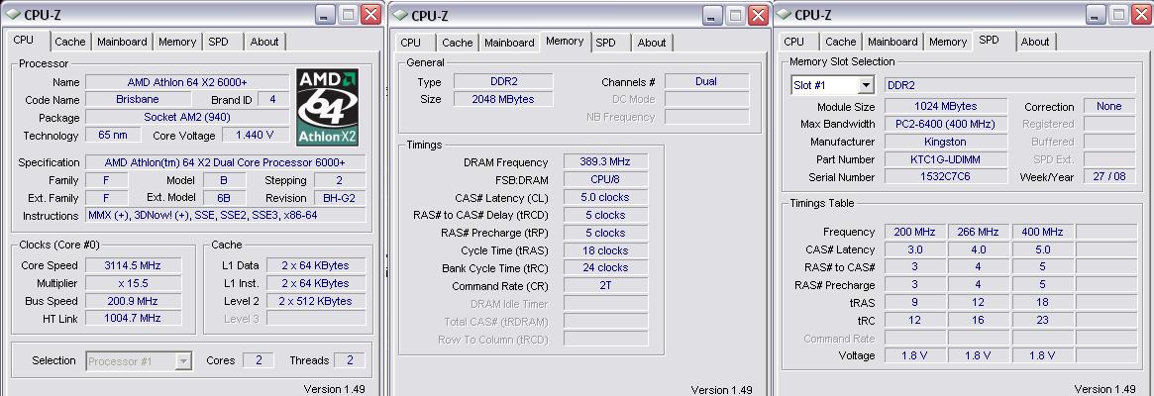
Task: Open About tab in right window
Action: pyautogui.click(x=1035, y=42)
